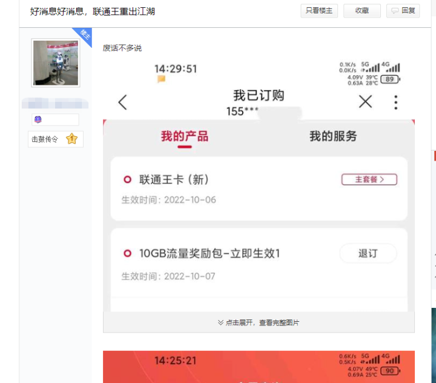Expand full image via 点击展开，查看完整图片
Screen dimensions: 436x383
[259, 322]
